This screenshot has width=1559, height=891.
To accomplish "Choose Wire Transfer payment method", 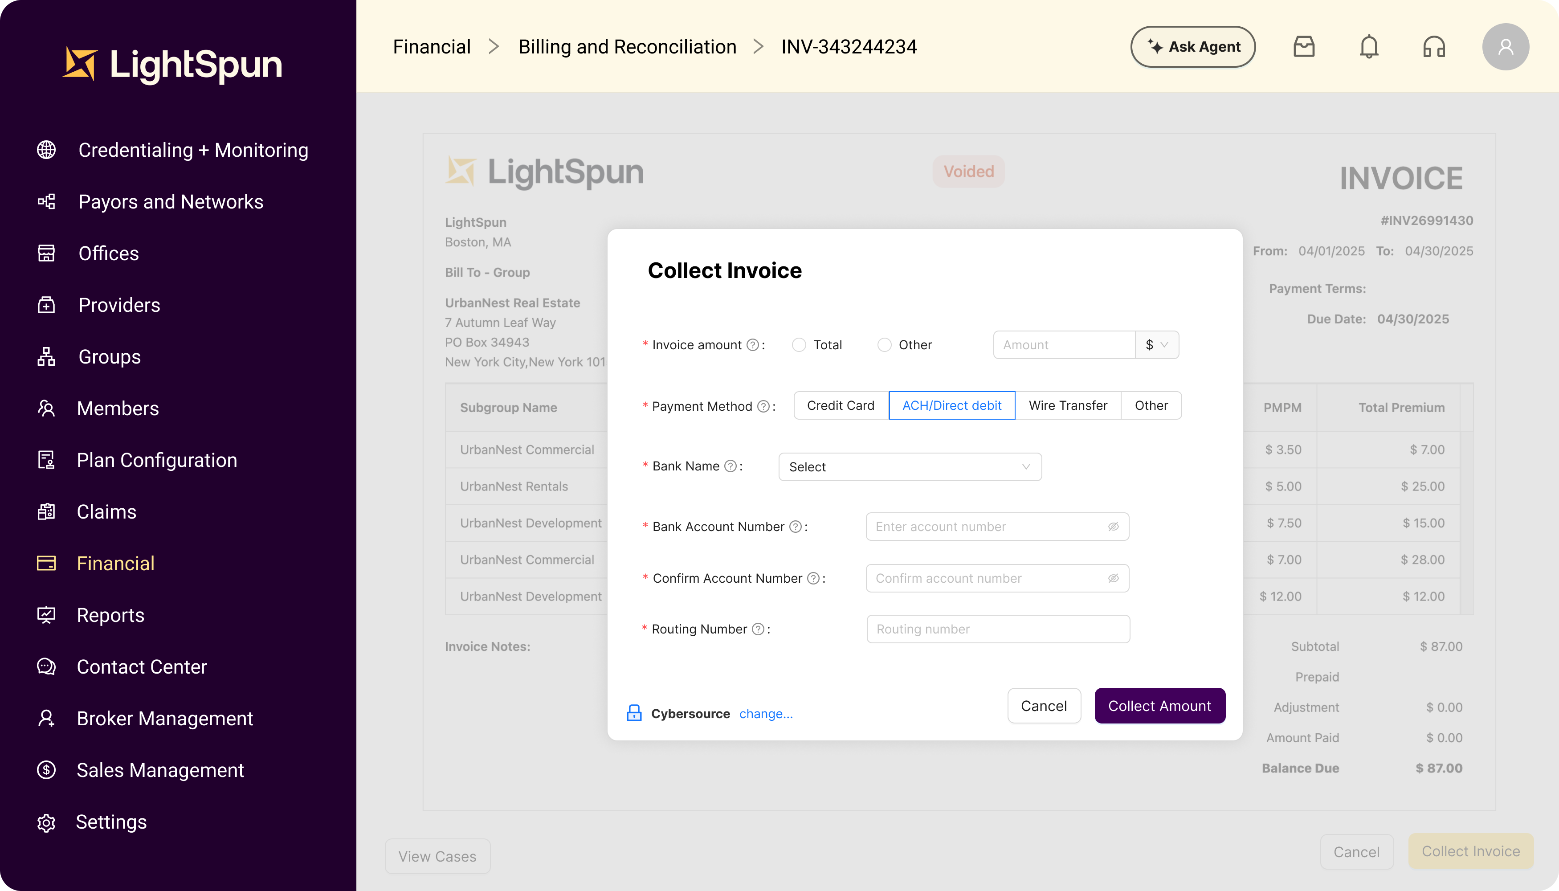I will [1068, 406].
